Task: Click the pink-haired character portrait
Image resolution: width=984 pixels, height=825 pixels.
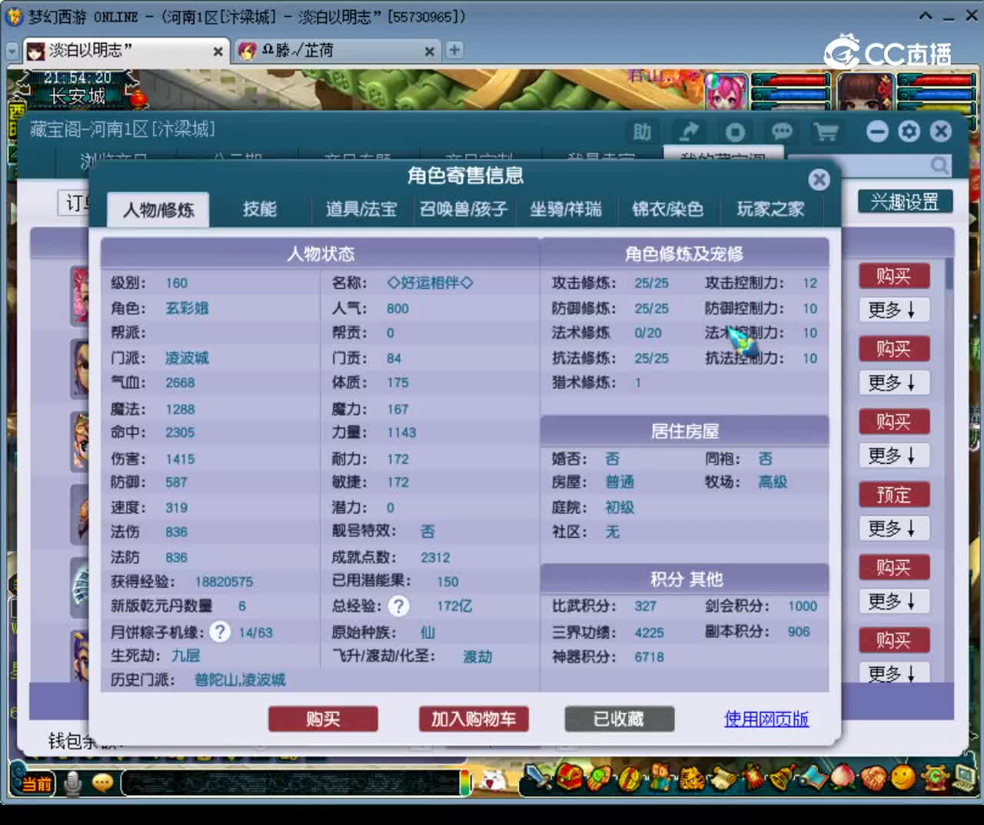Action: (x=726, y=93)
